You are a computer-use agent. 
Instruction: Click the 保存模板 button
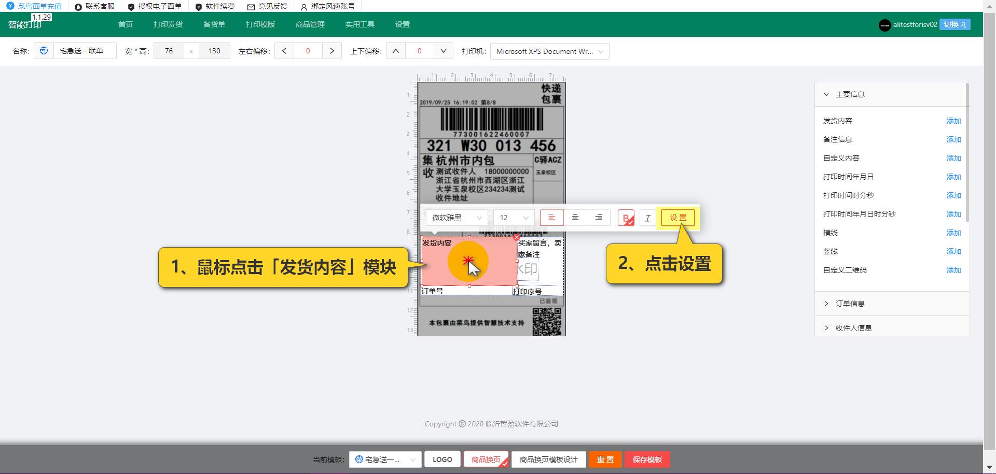(647, 459)
